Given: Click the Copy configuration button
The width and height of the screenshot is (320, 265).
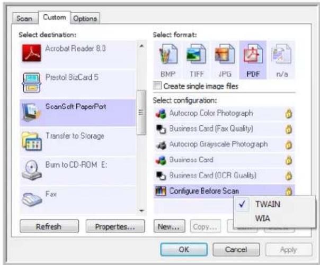Looking at the screenshot, I should 206,226.
